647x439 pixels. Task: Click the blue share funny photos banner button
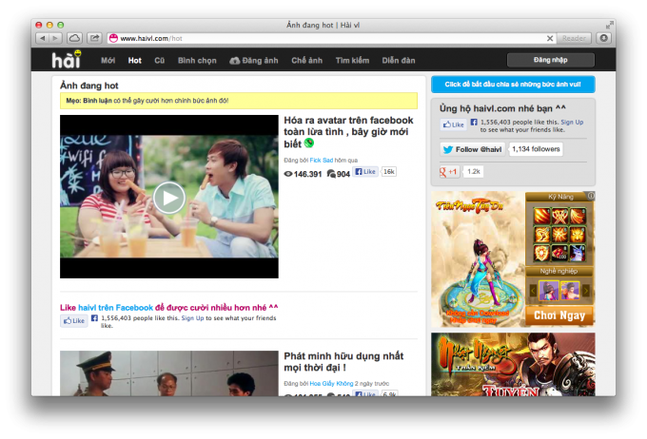tap(513, 84)
